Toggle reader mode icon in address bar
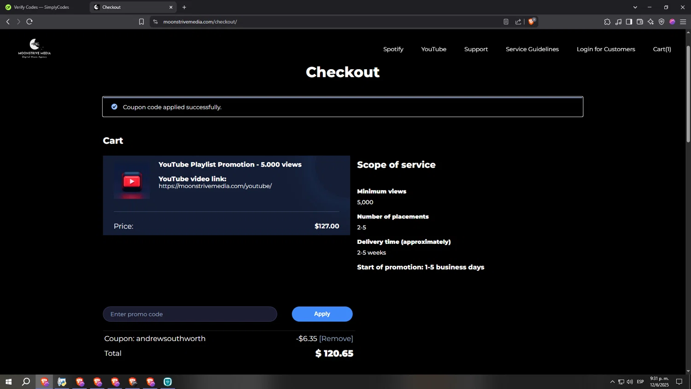691x389 pixels. [506, 22]
